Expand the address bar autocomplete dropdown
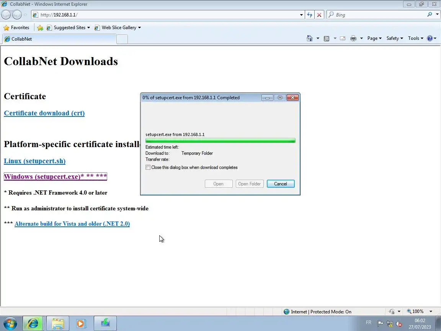 (301, 15)
